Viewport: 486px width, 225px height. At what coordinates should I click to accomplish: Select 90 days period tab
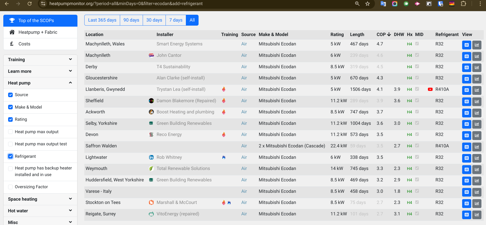(131, 20)
